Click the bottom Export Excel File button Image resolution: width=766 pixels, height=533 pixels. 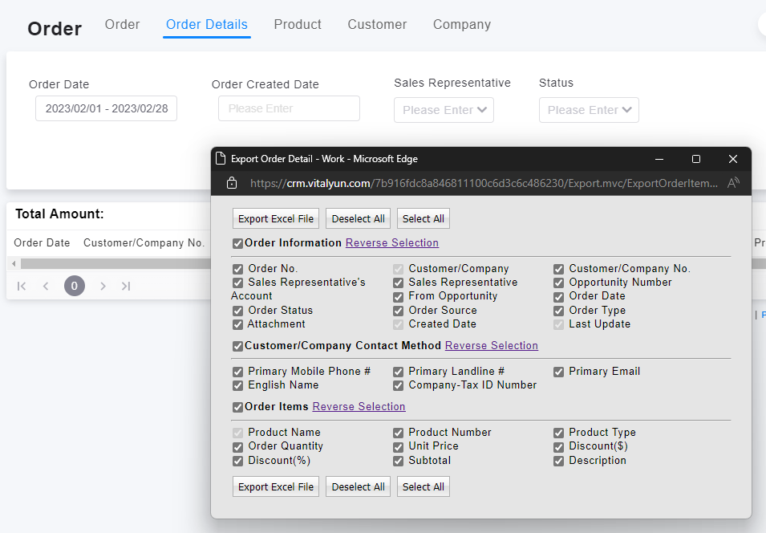point(276,486)
